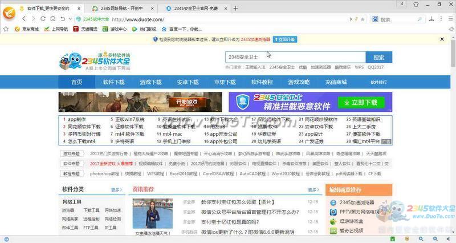Dismiss the upgrade notification bar
Viewport: 456px width, 243px height.
442,39
